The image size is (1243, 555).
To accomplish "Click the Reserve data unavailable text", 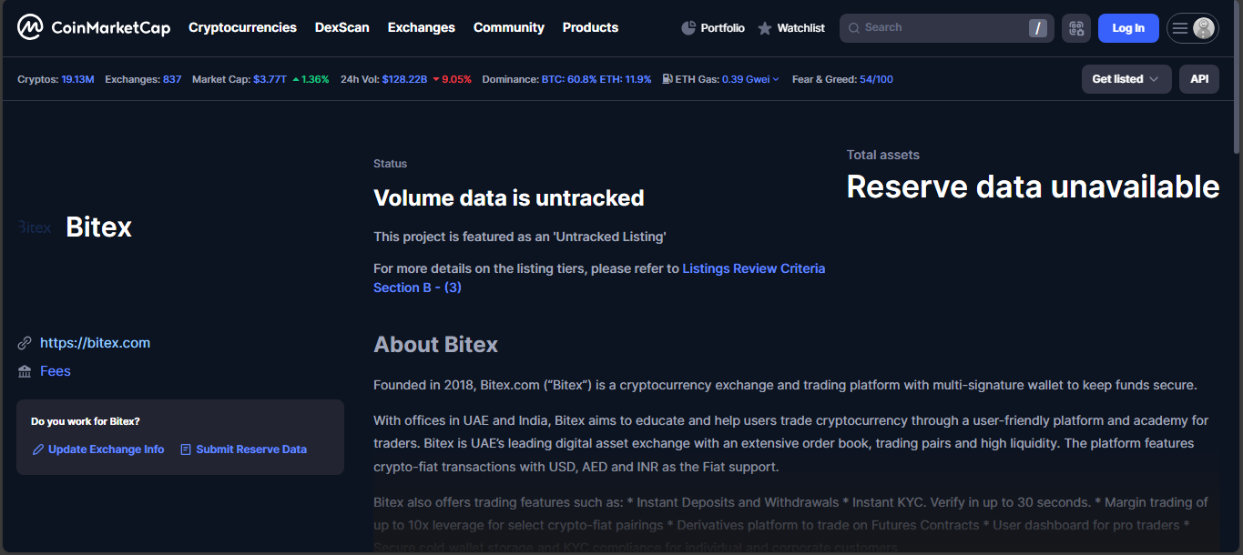I will pos(1033,187).
